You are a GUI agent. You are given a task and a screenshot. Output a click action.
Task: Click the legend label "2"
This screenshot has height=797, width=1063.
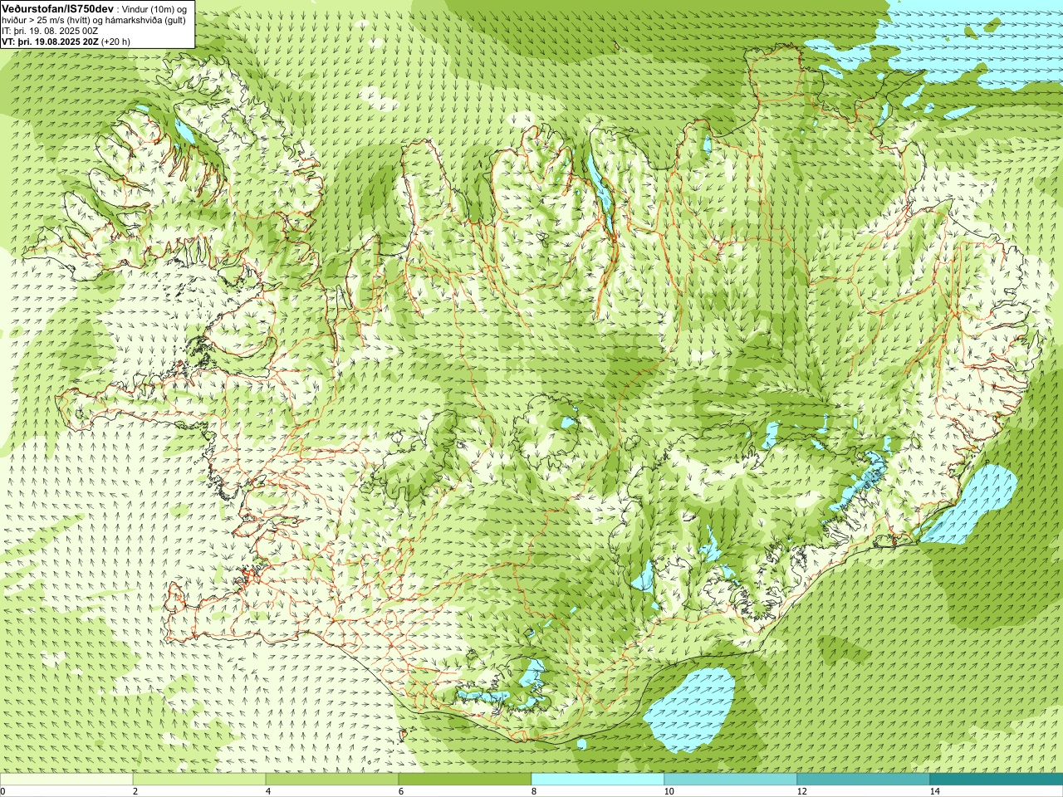135,791
